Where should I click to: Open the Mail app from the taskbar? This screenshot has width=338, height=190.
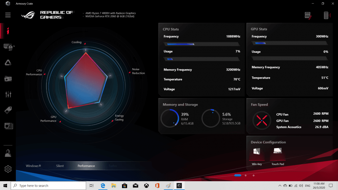click(x=136, y=186)
